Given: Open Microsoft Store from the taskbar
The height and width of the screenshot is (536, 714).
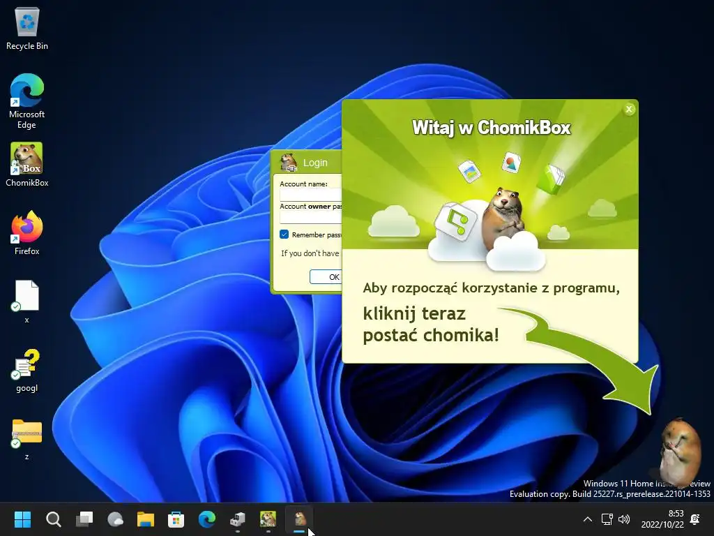Looking at the screenshot, I should tap(176, 519).
